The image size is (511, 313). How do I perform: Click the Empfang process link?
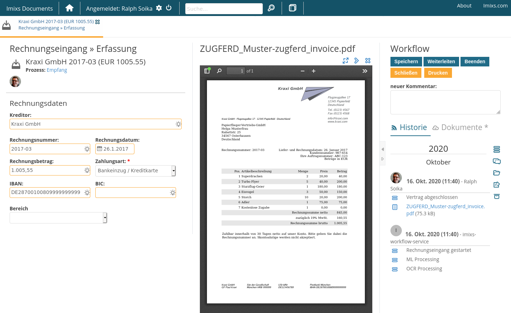57,70
